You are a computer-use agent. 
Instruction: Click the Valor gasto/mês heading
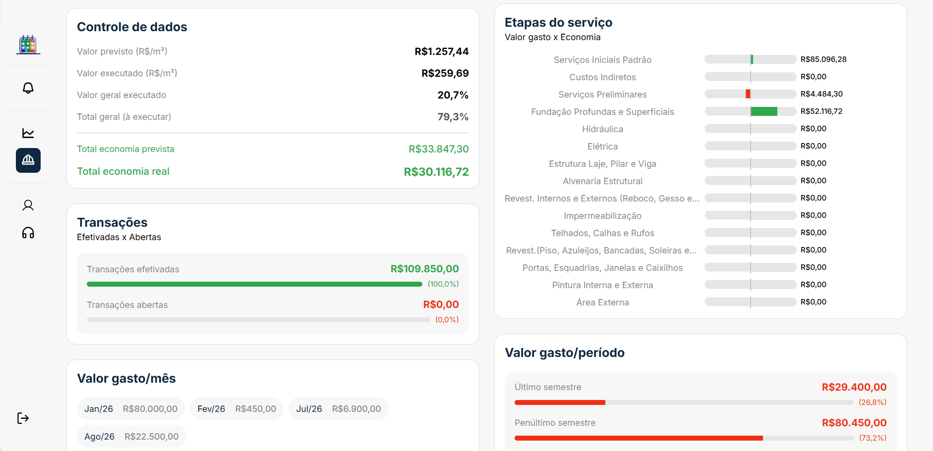click(x=126, y=378)
